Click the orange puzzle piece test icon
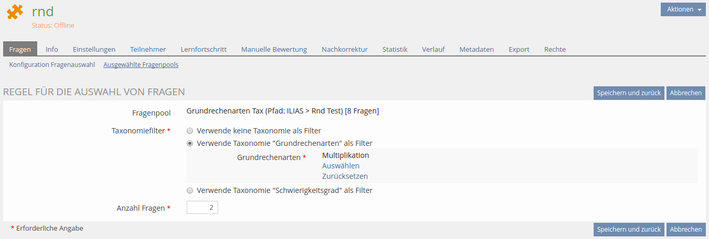The width and height of the screenshot is (709, 239). pos(15,12)
